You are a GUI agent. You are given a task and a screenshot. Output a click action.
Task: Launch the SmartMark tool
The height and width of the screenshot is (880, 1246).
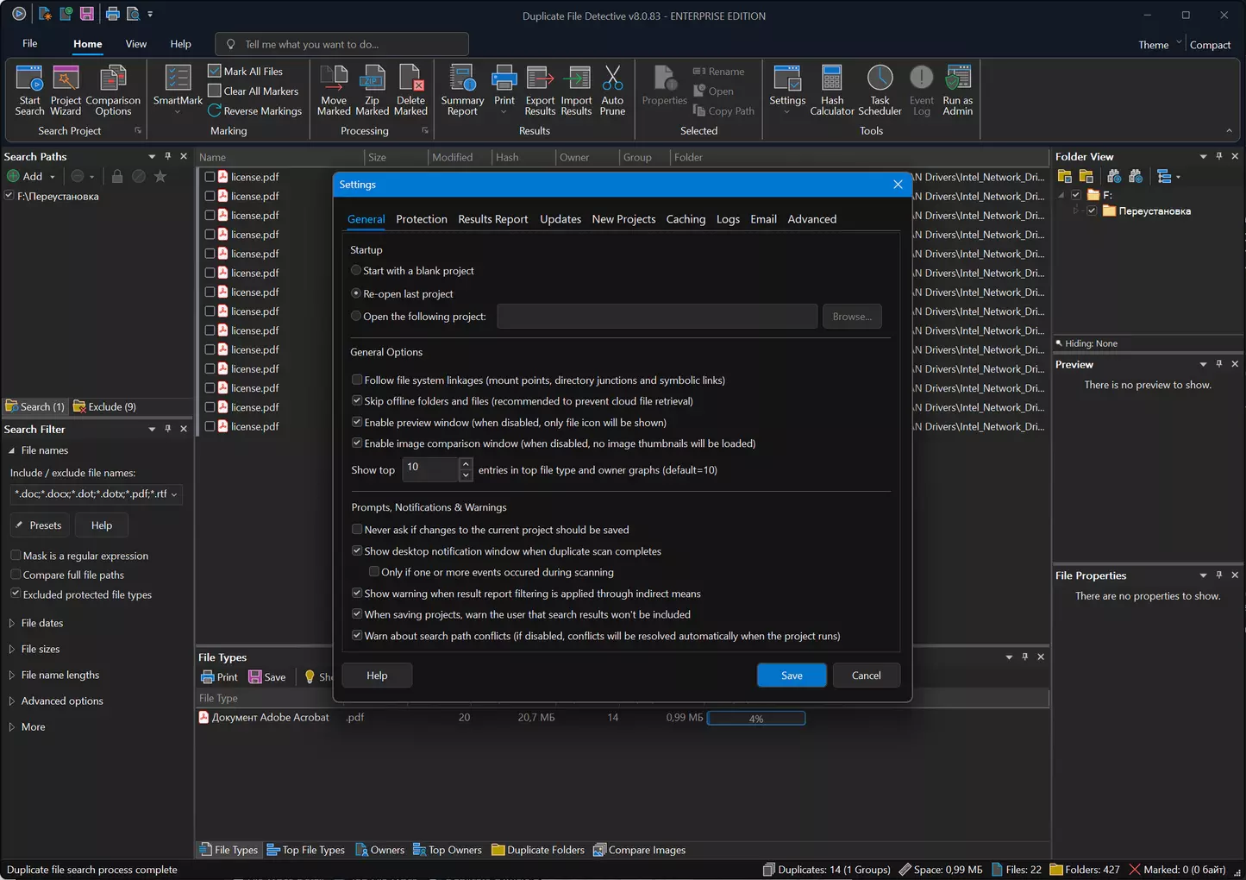tap(178, 91)
